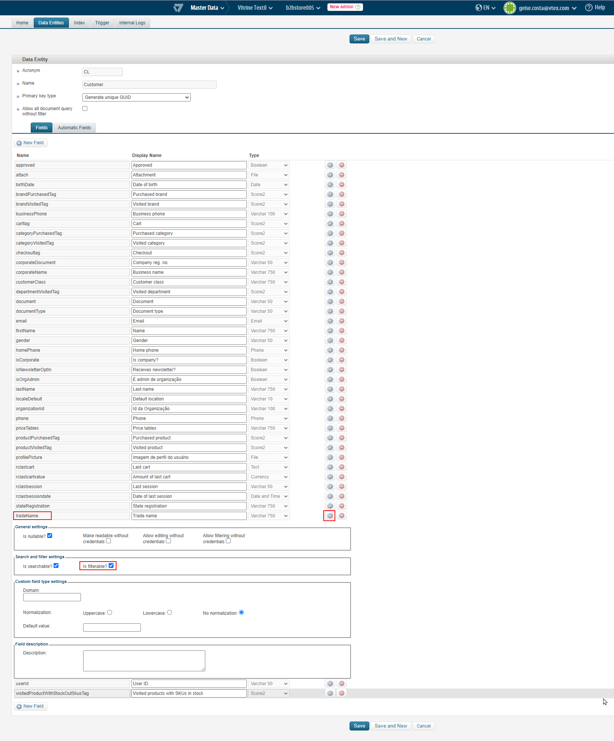Screen dimensions: 614x741
Task: Open the Trigger tab
Action: click(x=102, y=23)
